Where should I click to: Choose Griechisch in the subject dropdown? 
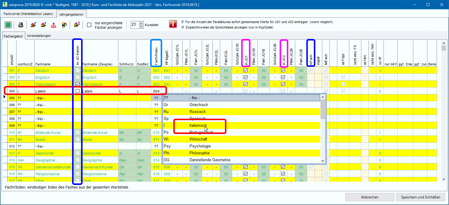[x=199, y=105]
